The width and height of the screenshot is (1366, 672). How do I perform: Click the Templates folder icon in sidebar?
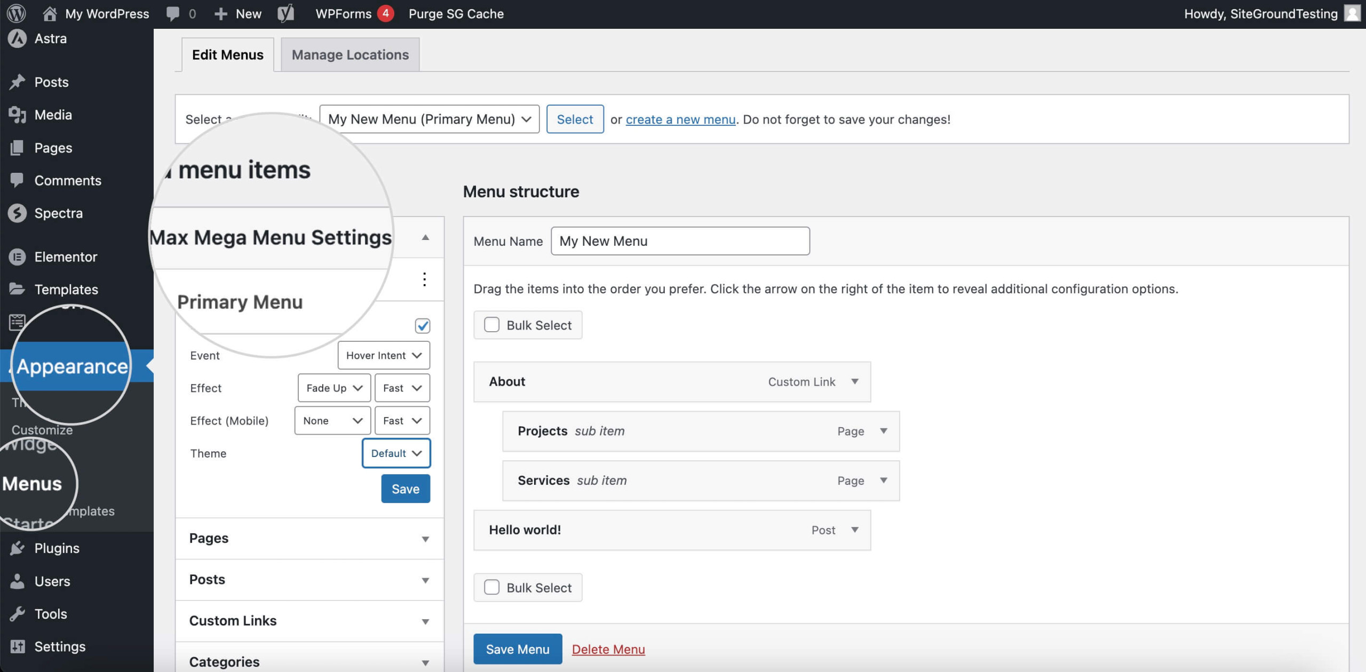pyautogui.click(x=17, y=289)
